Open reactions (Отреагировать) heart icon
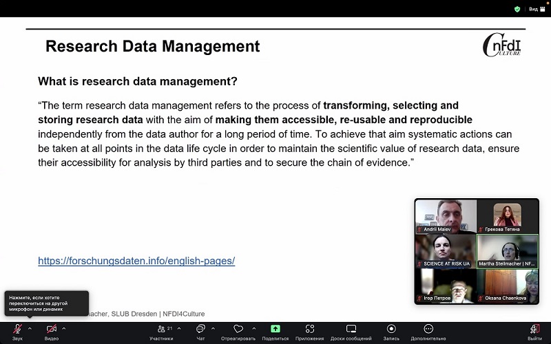This screenshot has width=551, height=344. [238, 330]
